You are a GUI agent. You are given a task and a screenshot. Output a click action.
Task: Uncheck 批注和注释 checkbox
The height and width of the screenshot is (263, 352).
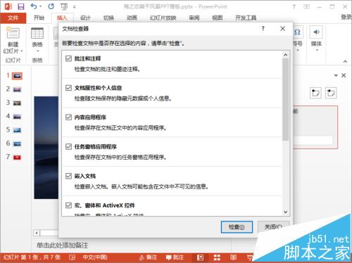click(68, 58)
